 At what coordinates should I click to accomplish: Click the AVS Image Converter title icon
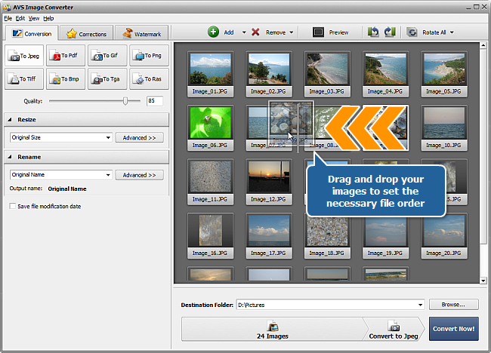[7, 7]
